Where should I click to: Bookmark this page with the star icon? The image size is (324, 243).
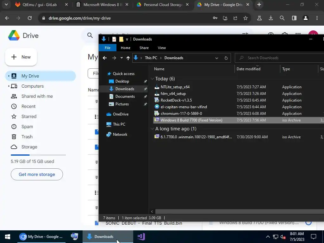[246, 18]
